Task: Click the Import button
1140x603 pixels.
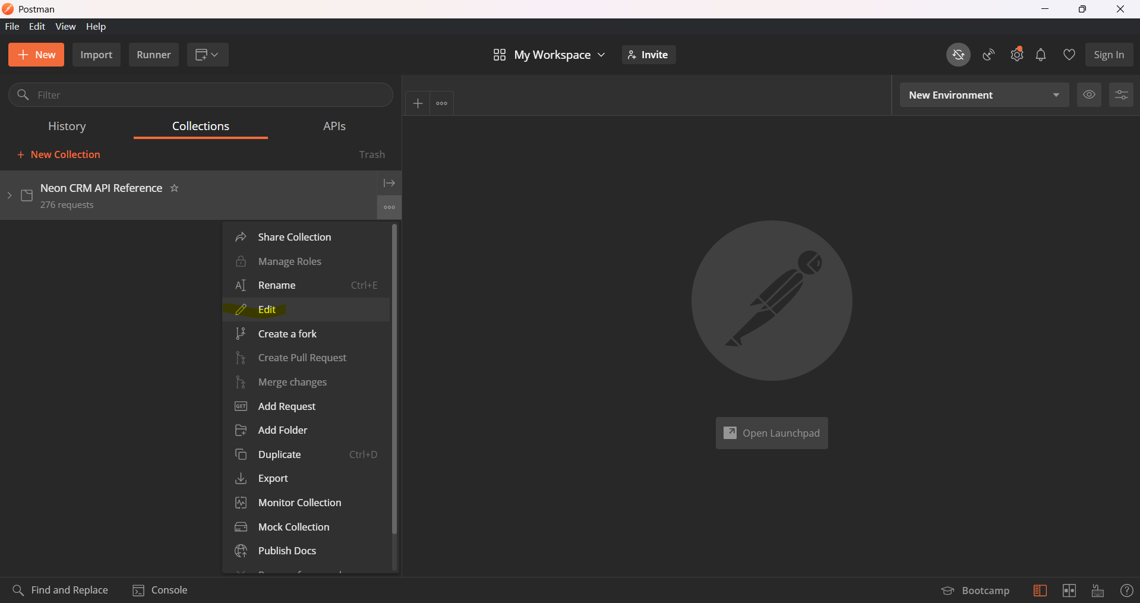Action: (x=96, y=55)
